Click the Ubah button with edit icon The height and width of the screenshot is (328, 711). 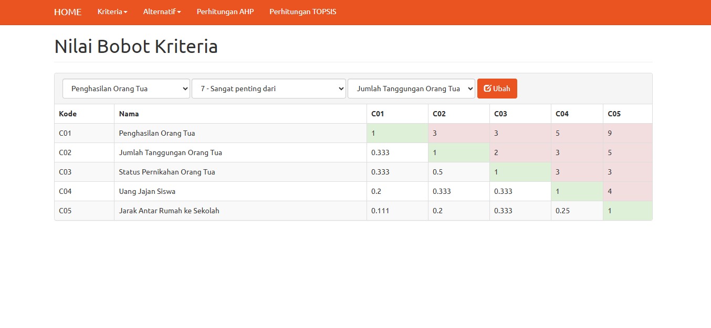click(x=497, y=89)
